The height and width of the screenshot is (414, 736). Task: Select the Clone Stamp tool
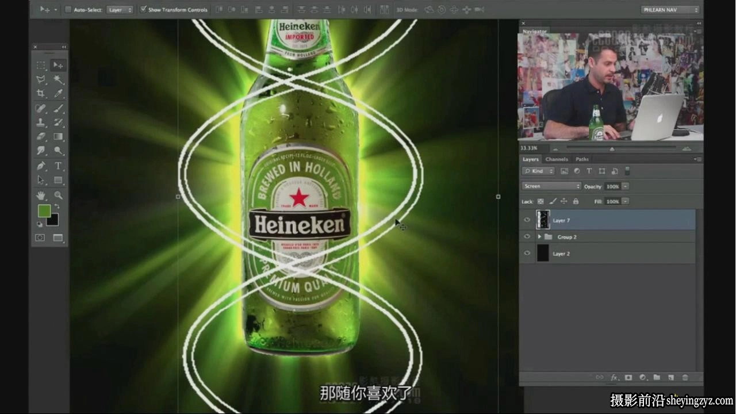tap(41, 122)
